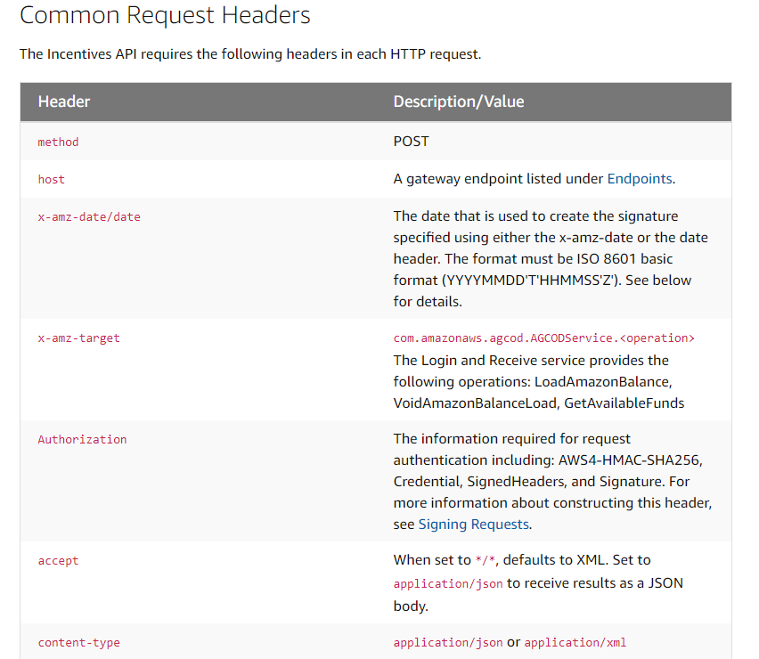759x659 pixels.
Task: Click the content-type header name
Action: click(x=78, y=643)
